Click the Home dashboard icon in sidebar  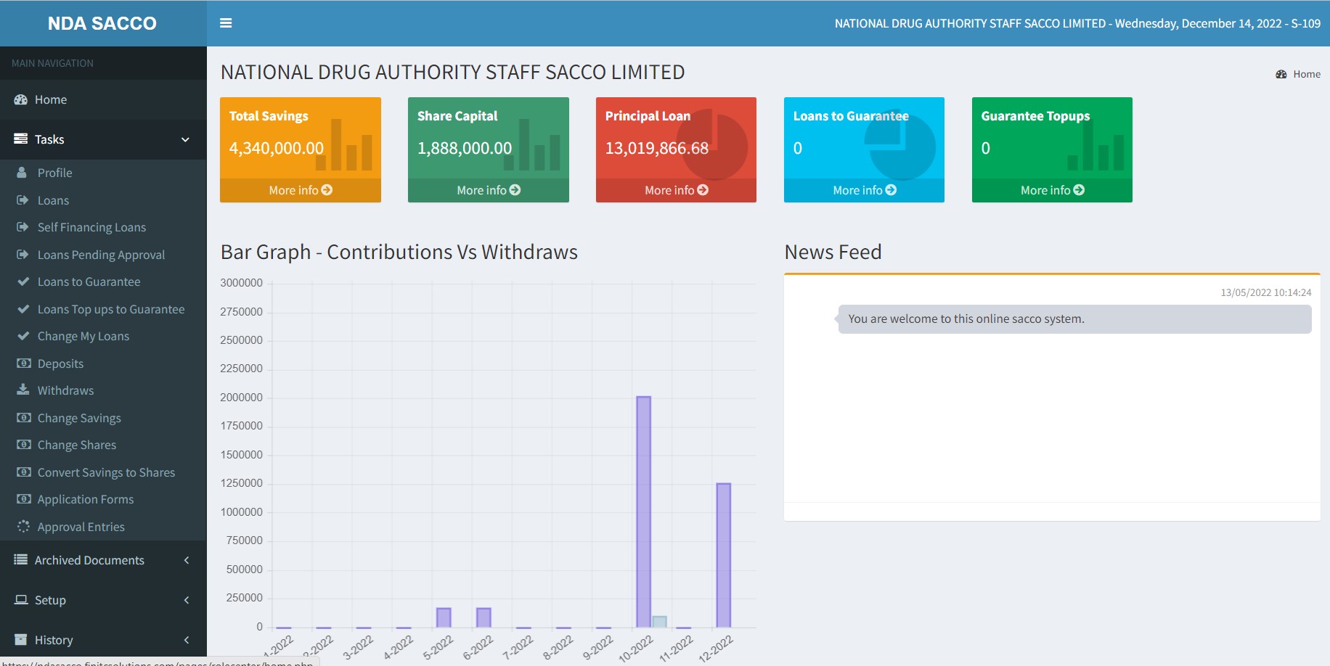click(21, 99)
